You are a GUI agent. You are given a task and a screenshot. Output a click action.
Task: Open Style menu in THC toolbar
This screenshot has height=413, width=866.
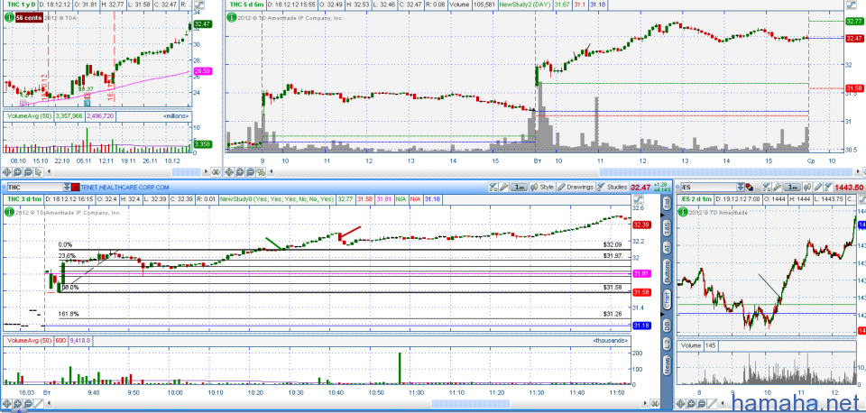(542, 188)
